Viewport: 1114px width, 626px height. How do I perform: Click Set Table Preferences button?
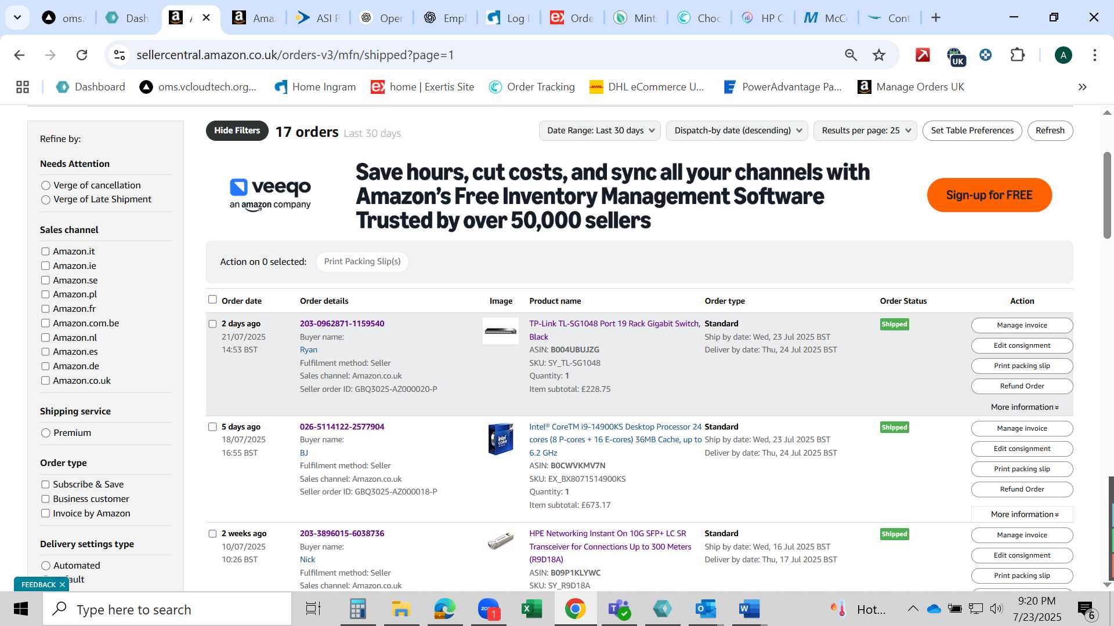click(972, 130)
